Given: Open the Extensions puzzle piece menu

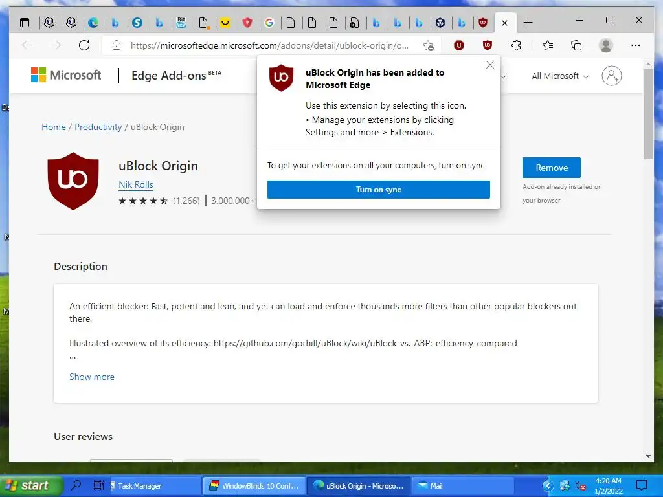Looking at the screenshot, I should pyautogui.click(x=516, y=45).
